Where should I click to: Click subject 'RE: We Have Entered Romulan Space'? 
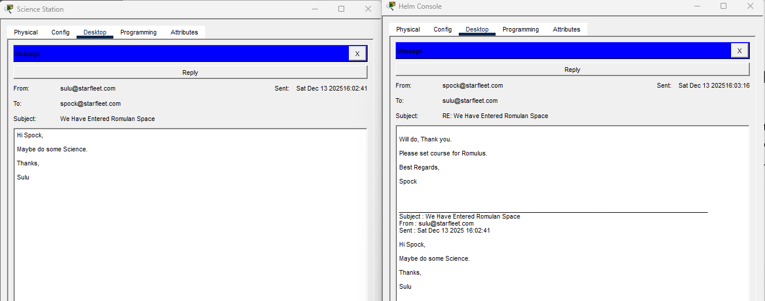pos(495,116)
